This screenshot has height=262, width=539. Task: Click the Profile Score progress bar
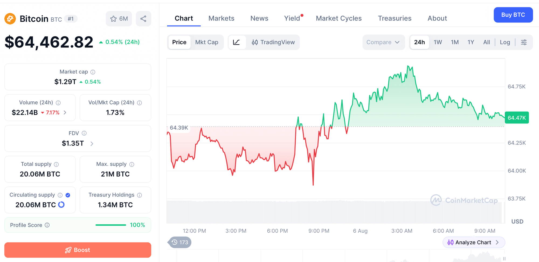(111, 225)
